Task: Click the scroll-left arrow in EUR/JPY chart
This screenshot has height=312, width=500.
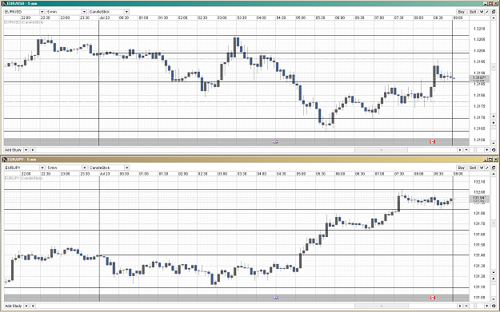Action: (x=32, y=306)
